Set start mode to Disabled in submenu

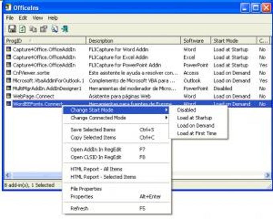click(x=198, y=110)
